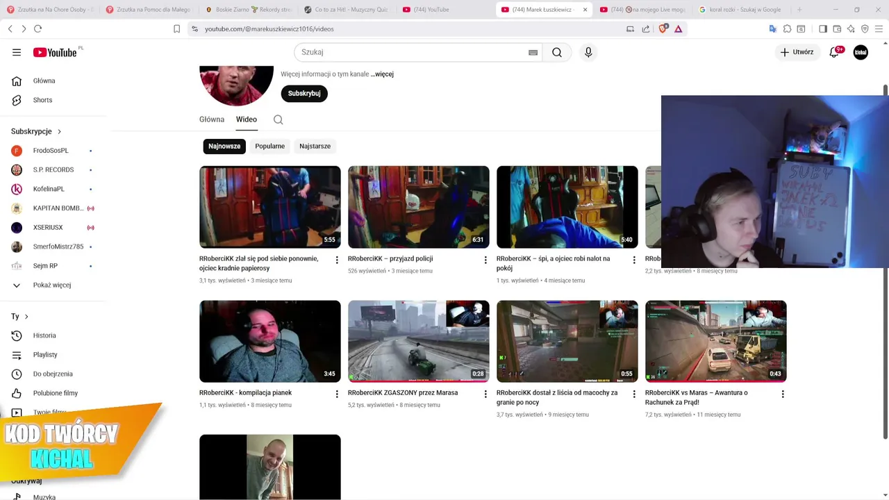Open Brave Leo AI sparkle icon
Image resolution: width=889 pixels, height=500 pixels.
click(851, 28)
